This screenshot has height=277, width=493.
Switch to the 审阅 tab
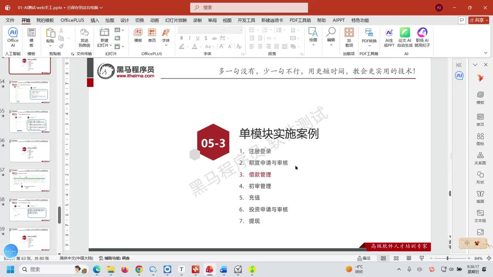pyautogui.click(x=212, y=20)
